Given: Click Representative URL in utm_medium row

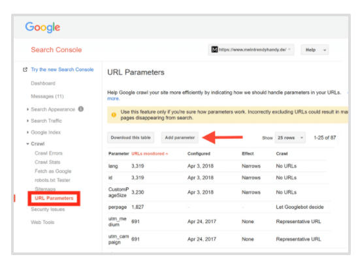Looking at the screenshot, I should click(x=299, y=221).
